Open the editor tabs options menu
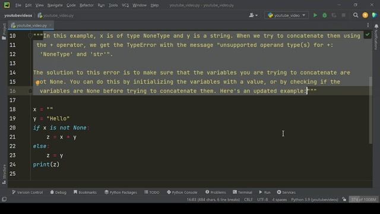 368,25
